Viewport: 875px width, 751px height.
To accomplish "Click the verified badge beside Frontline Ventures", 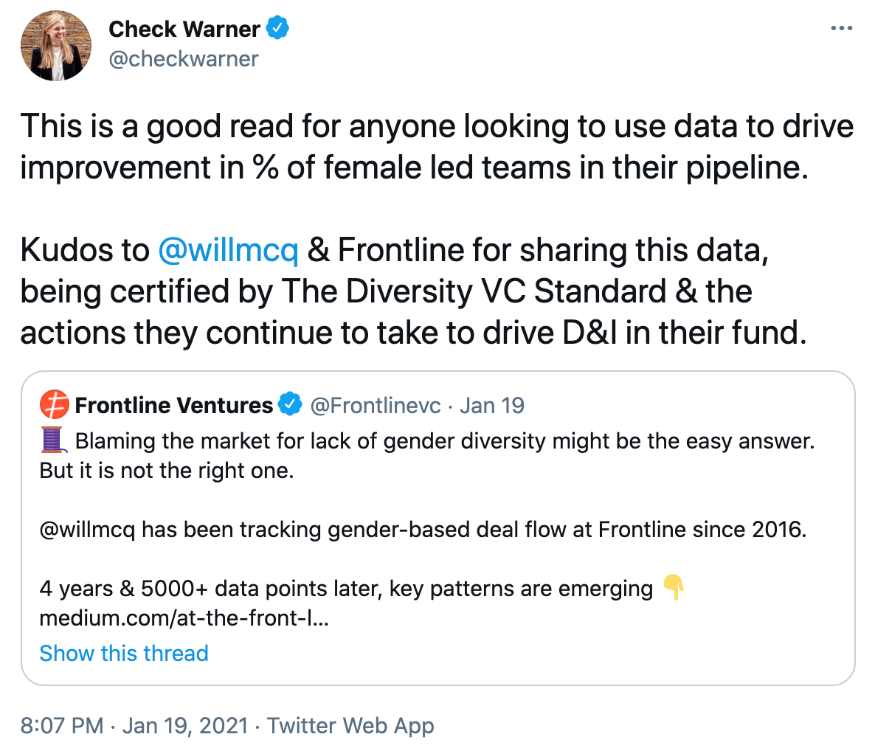I will (x=290, y=404).
